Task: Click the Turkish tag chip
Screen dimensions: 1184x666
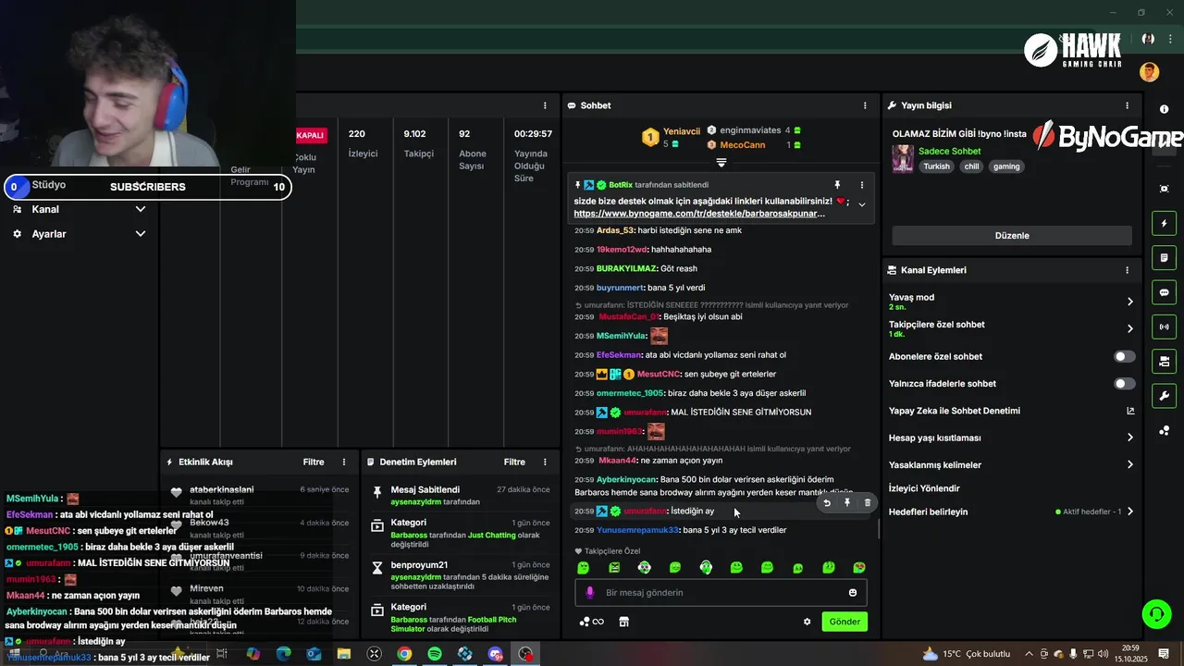Action: pos(937,166)
